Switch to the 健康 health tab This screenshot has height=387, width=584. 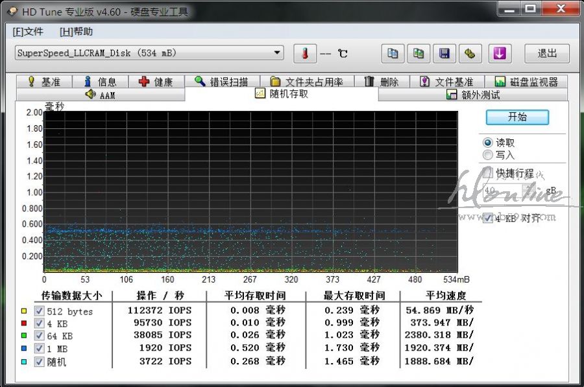click(156, 82)
